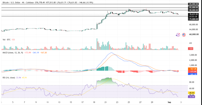Click the 9 date label on time axis

click(x=36, y=102)
